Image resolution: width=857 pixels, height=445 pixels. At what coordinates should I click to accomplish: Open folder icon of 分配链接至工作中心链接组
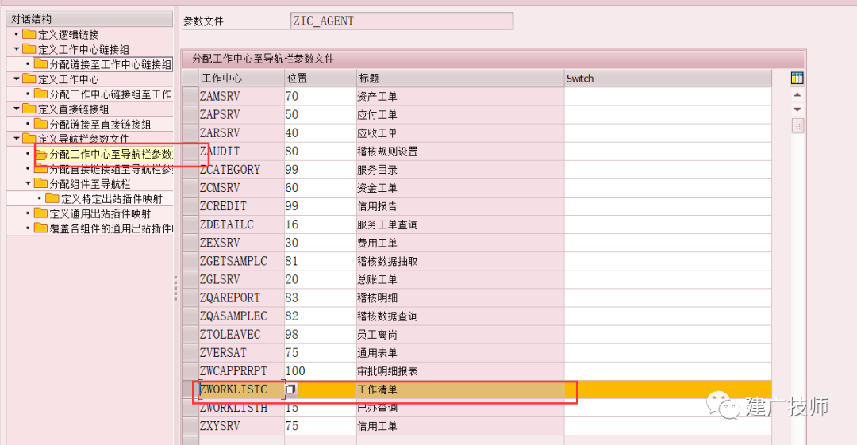pos(40,64)
